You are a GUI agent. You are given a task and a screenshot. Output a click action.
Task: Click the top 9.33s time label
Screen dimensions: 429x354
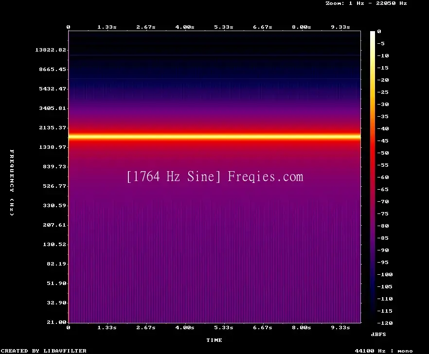(x=340, y=27)
